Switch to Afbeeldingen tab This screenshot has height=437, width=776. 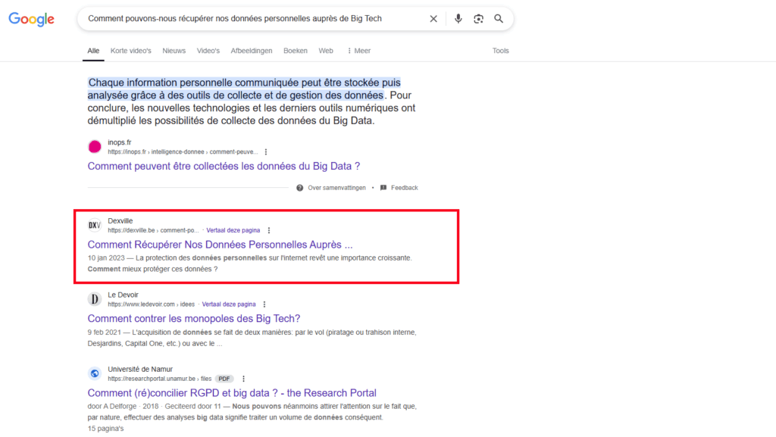pyautogui.click(x=252, y=51)
